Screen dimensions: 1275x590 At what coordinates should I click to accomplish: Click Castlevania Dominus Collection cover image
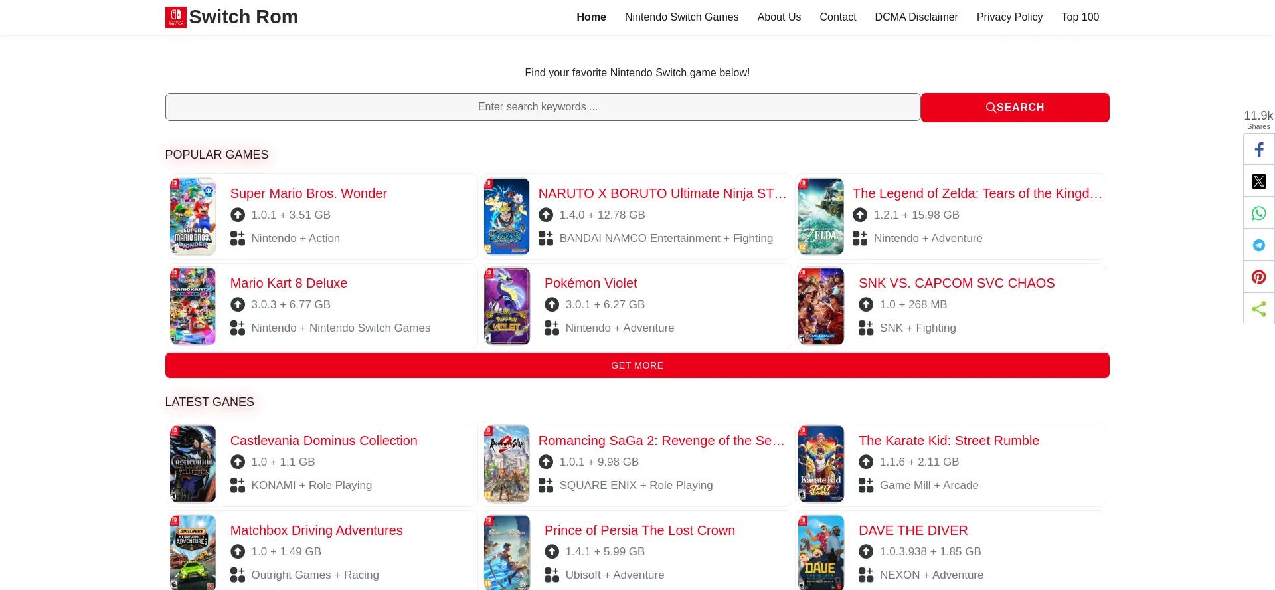tap(193, 464)
